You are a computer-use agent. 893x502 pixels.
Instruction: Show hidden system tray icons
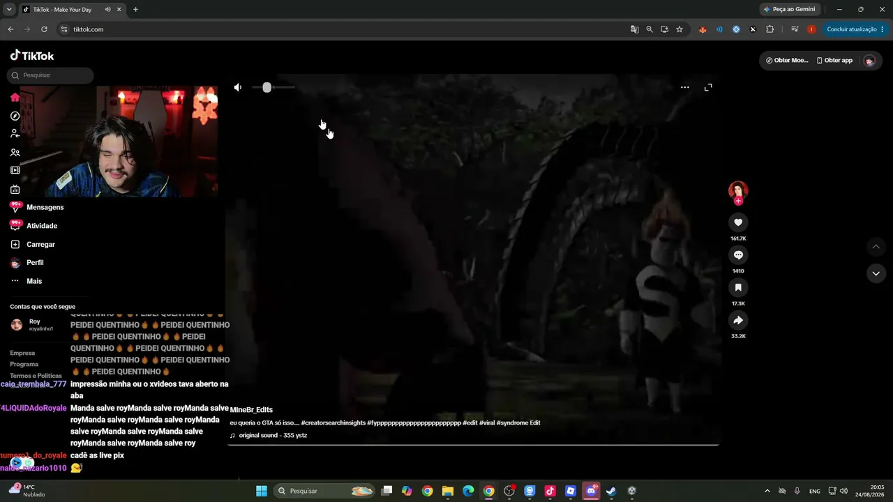point(767,491)
